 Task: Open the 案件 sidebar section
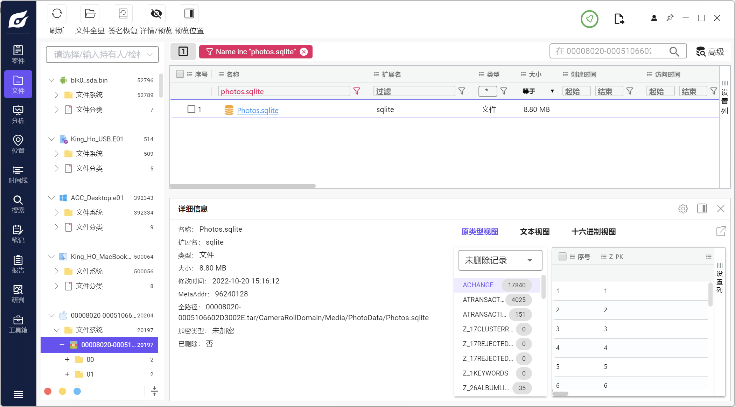[18, 54]
